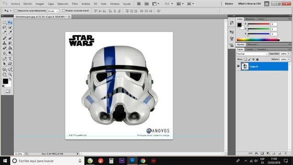Toggle lock position
This screenshot has width=293, height=165.
point(253,59)
